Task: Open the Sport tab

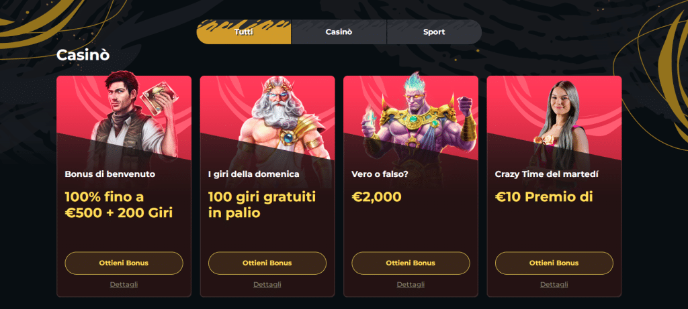Action: 434,32
